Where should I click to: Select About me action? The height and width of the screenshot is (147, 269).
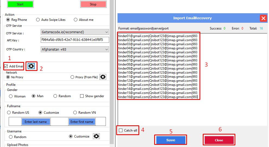click(84, 20)
